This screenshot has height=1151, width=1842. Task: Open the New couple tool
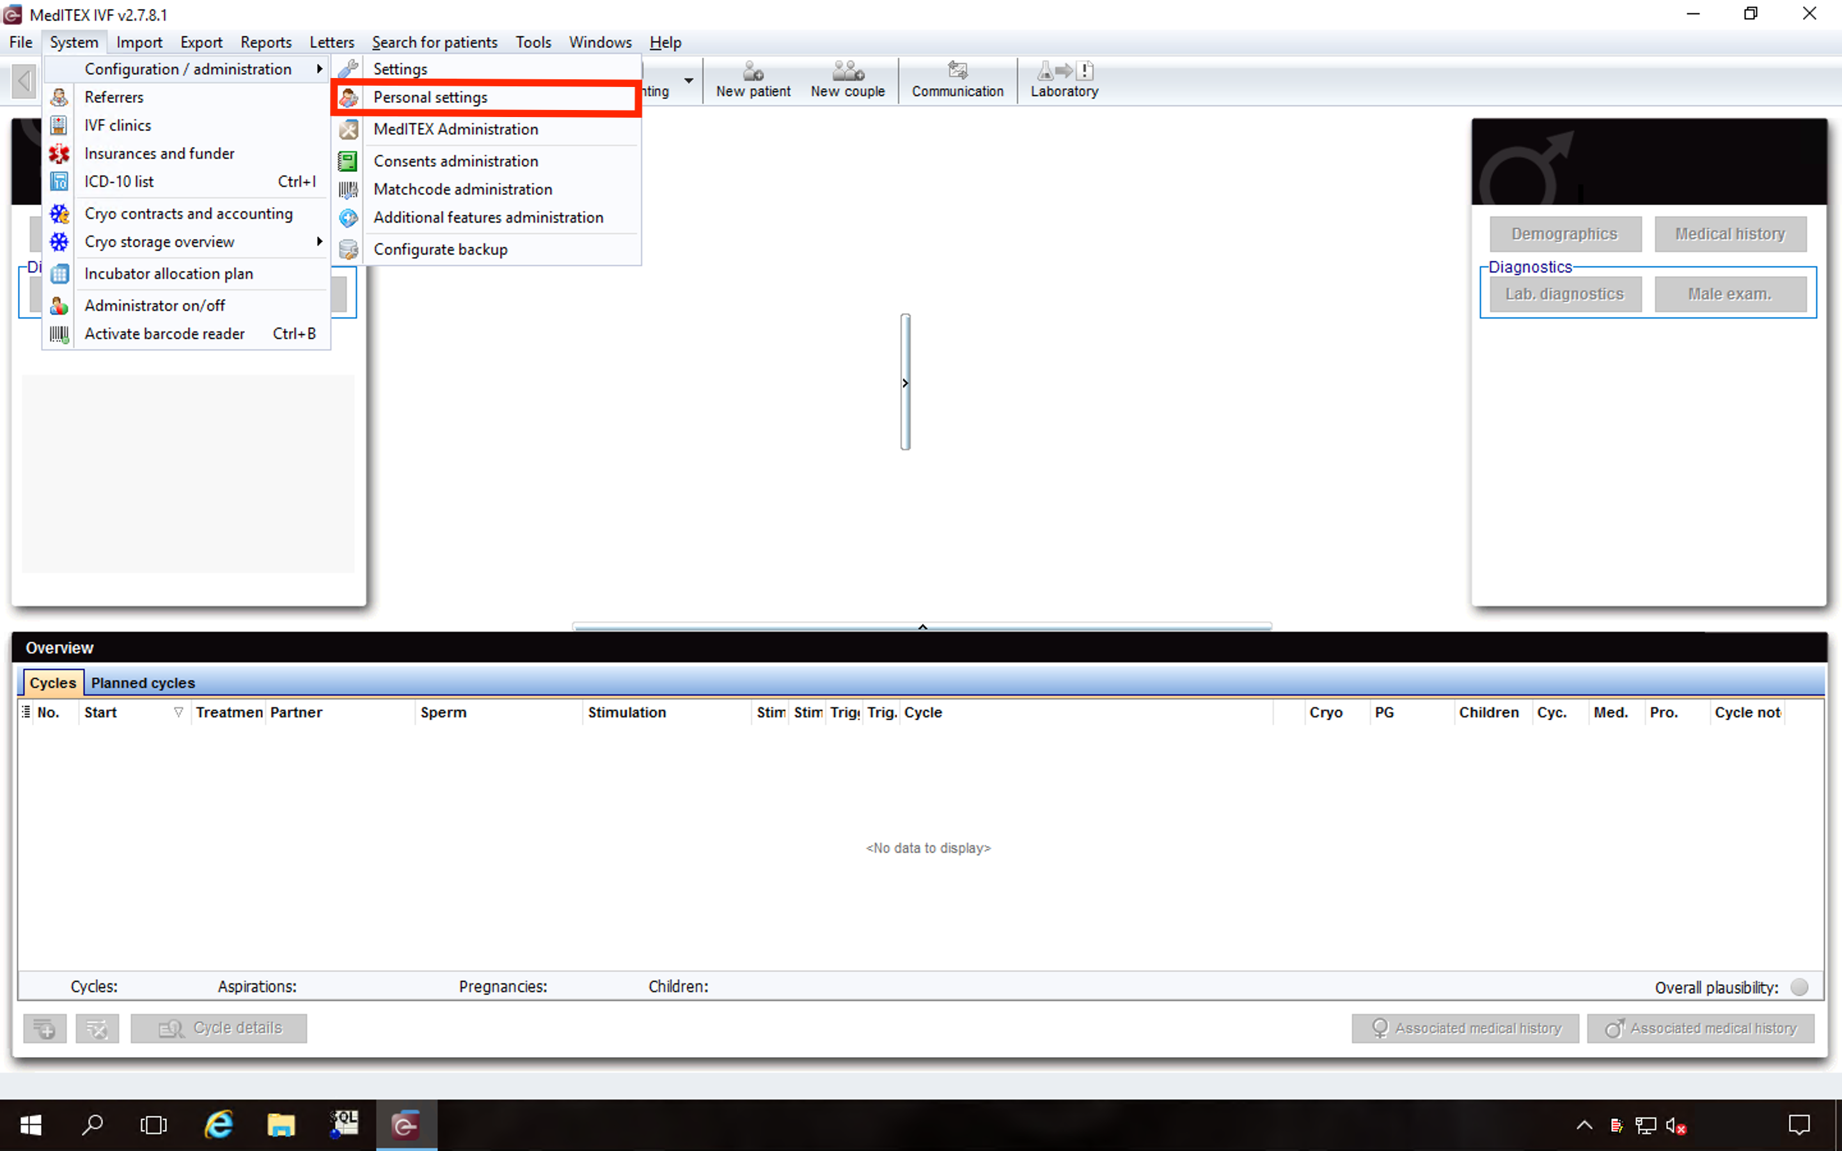tap(847, 79)
